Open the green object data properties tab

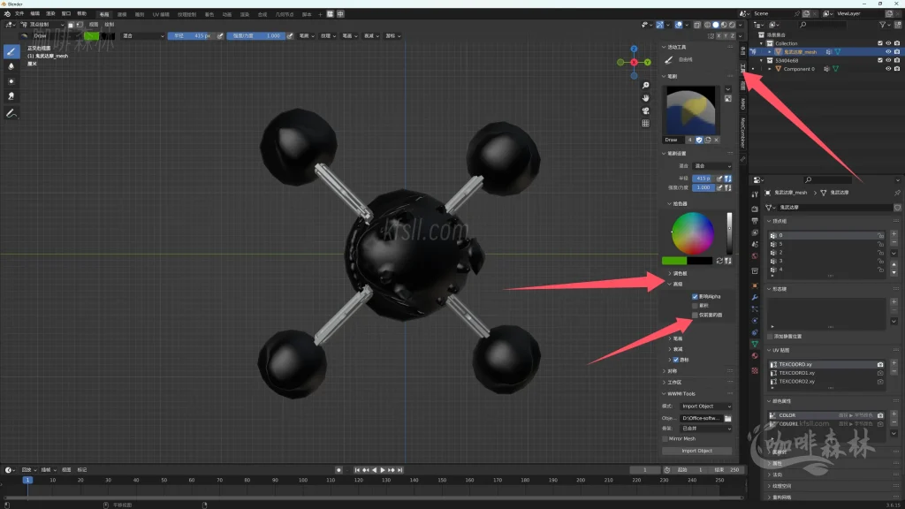[755, 344]
